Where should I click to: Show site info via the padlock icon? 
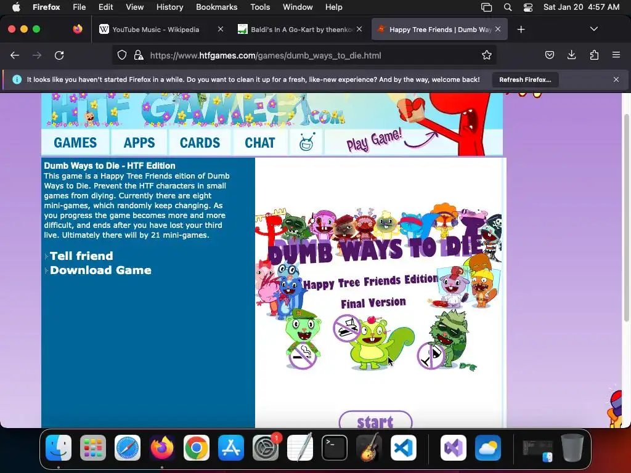139,55
